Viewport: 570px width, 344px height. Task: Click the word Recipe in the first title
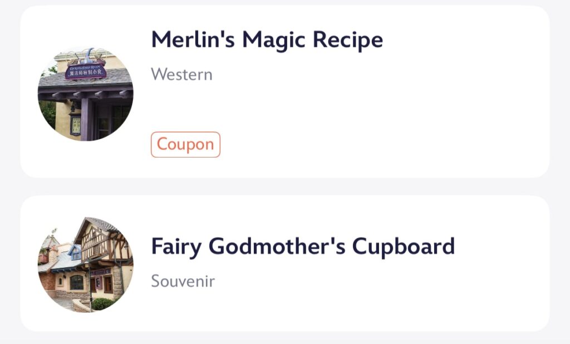[x=348, y=40]
